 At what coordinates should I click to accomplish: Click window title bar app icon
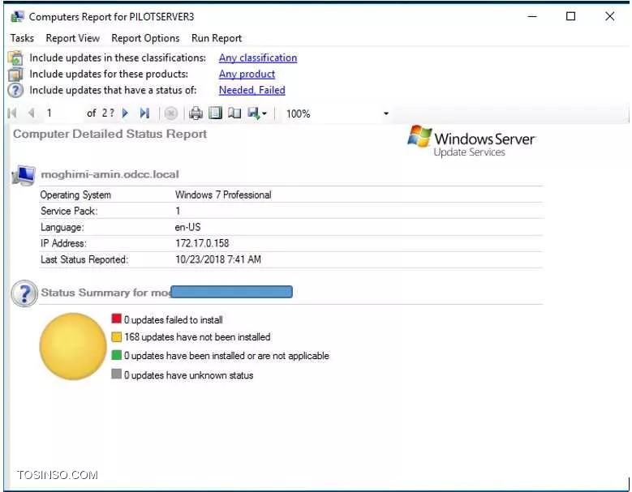pos(17,16)
